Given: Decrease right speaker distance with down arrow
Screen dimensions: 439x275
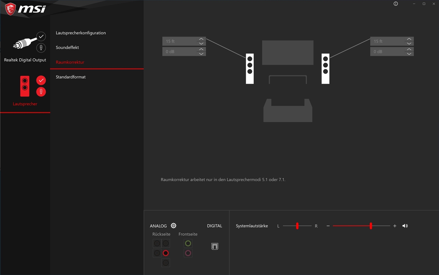Looking at the screenshot, I should coord(409,43).
